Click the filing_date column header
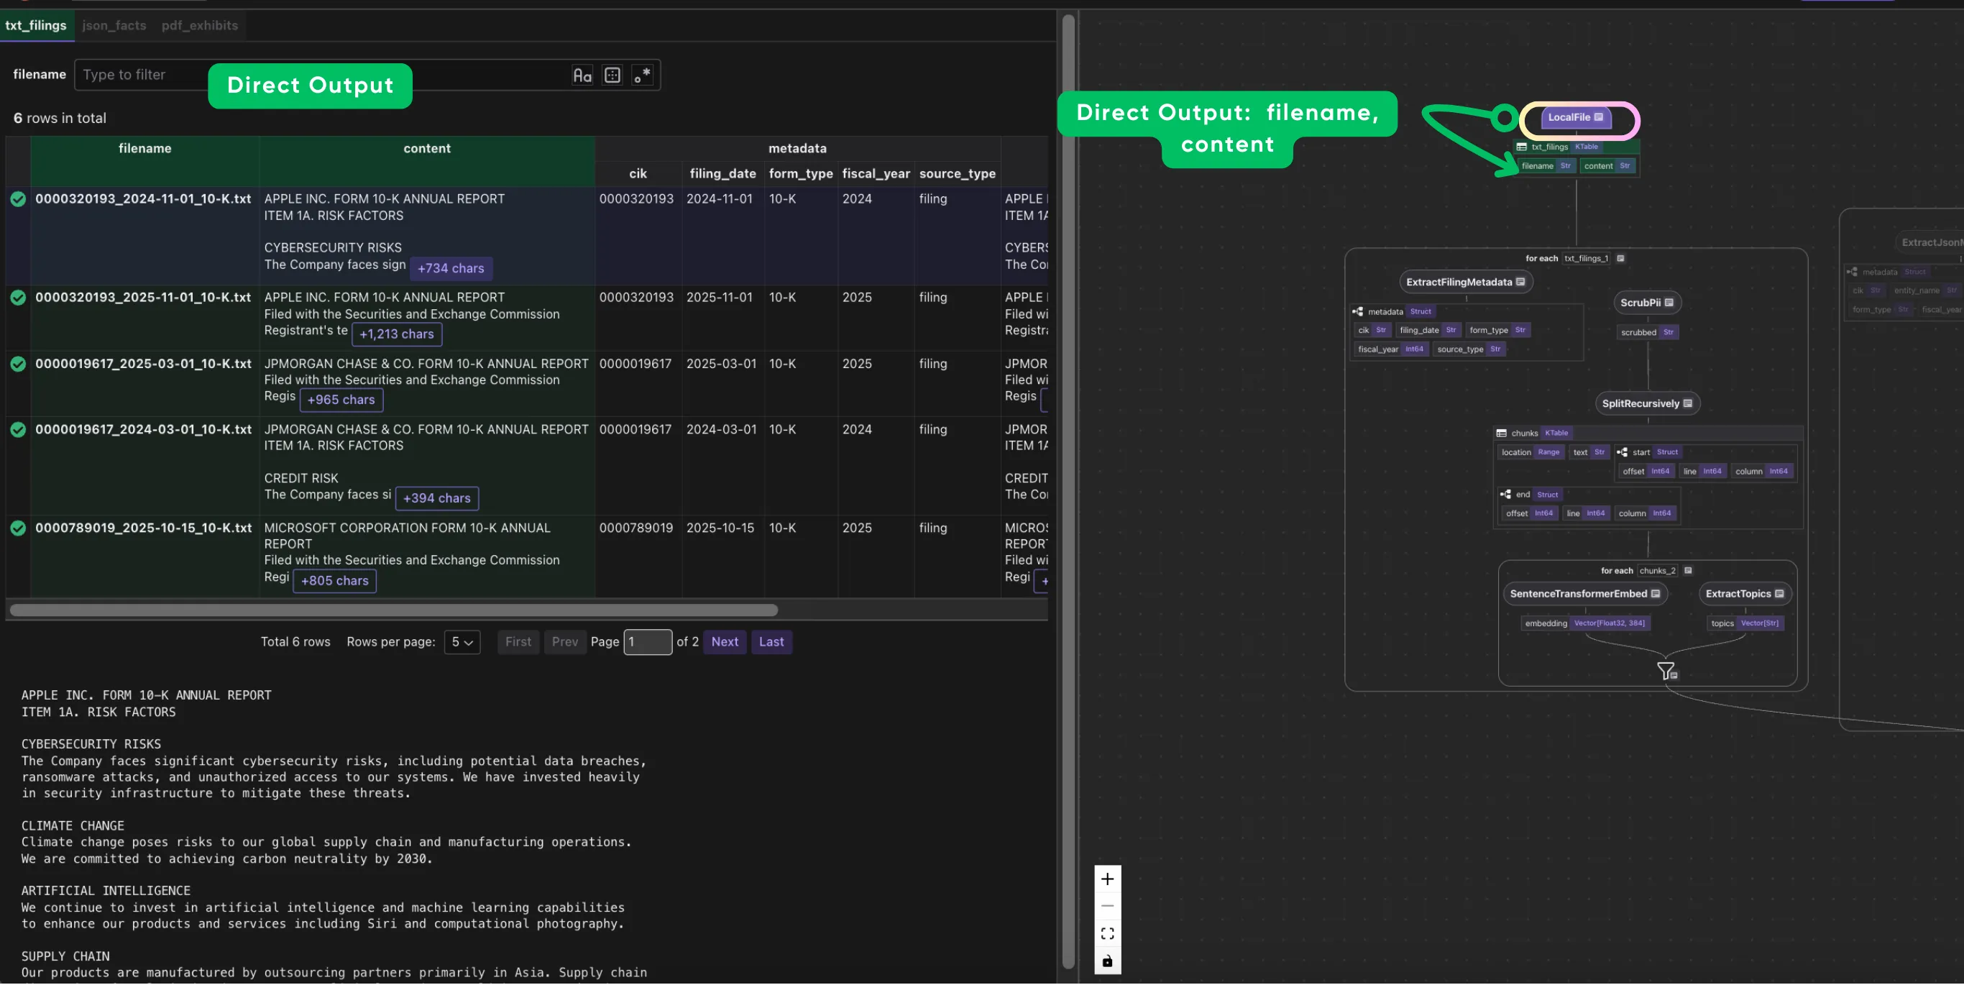Screen dimensions: 1964x985 [722, 174]
